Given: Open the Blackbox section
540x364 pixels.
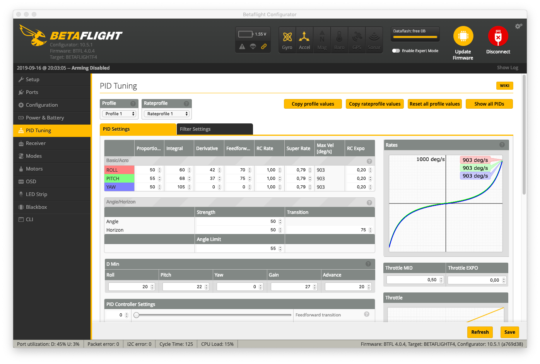Looking at the screenshot, I should tap(52, 207).
